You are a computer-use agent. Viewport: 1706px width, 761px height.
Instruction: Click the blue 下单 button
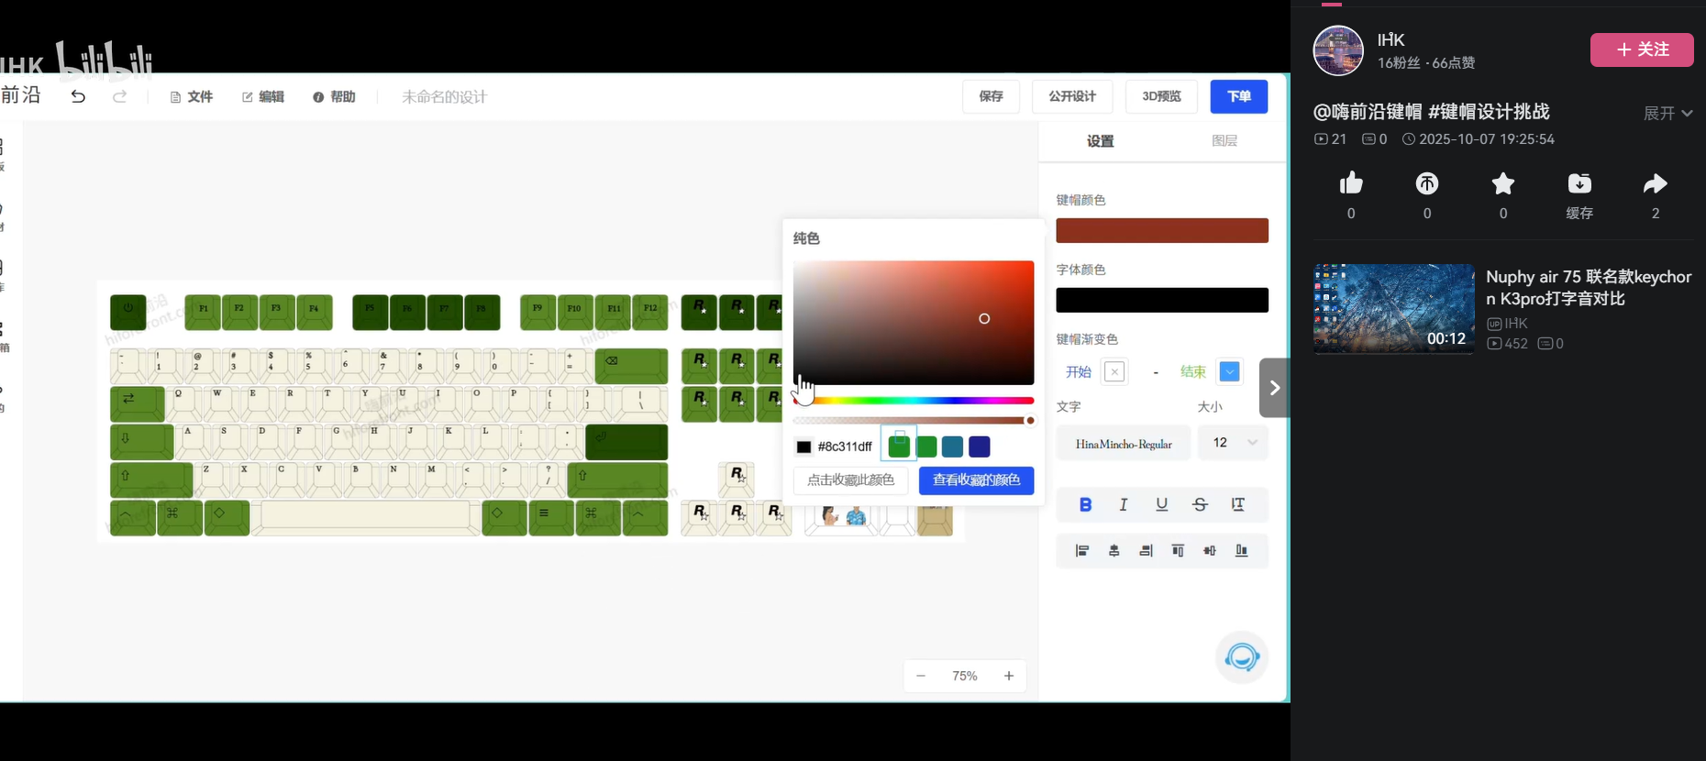coord(1239,96)
